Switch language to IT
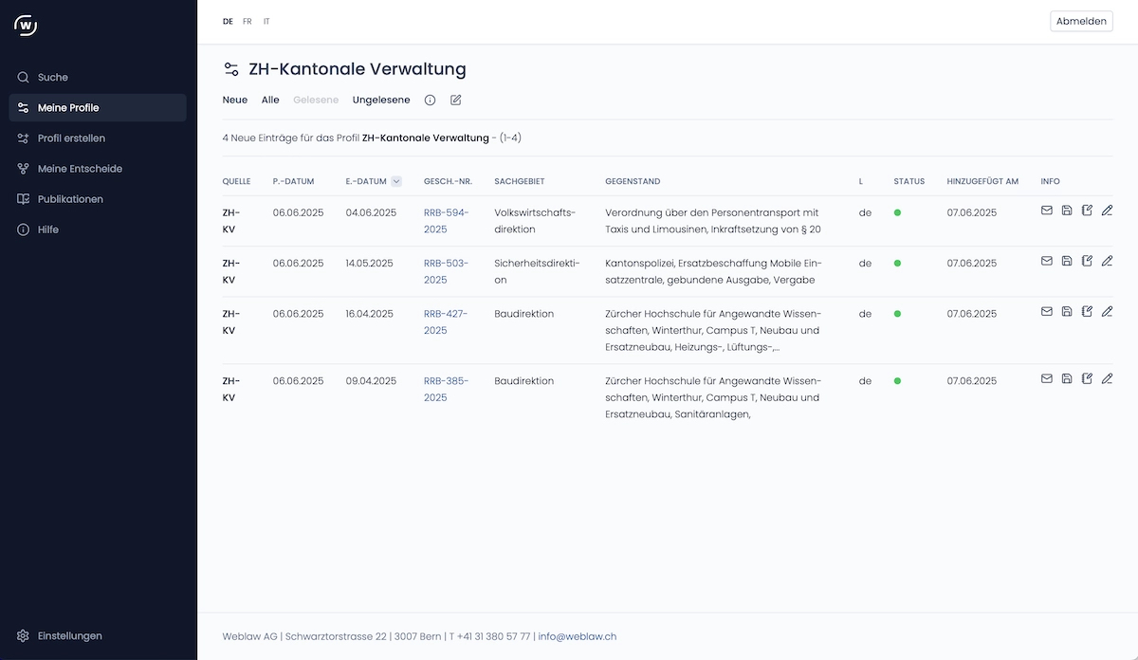The image size is (1138, 660). 266,21
